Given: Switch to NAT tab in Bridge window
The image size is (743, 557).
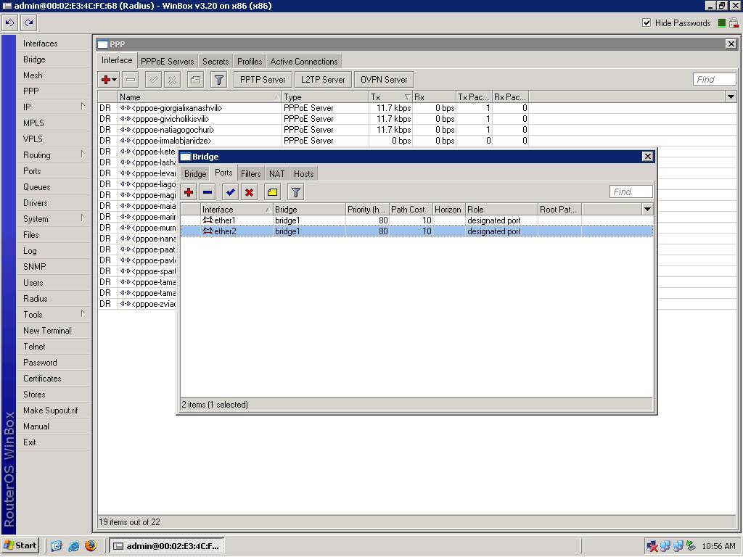Looking at the screenshot, I should click(x=276, y=174).
